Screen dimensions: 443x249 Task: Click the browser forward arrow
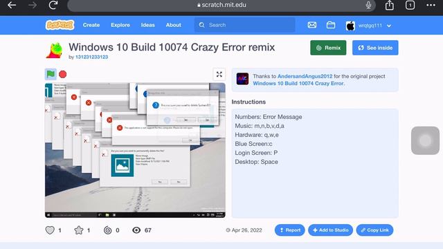pos(33,5)
